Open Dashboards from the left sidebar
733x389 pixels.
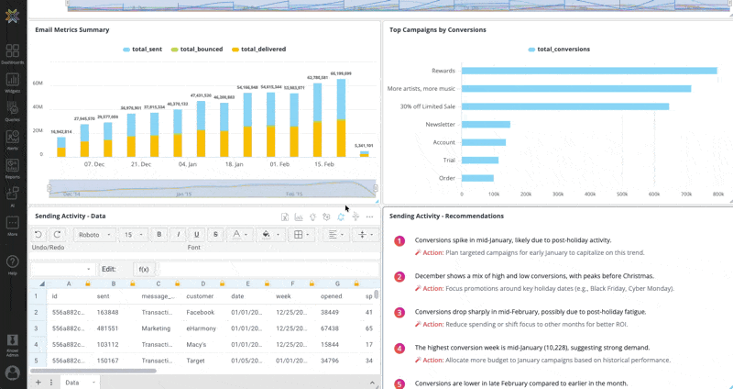point(12,53)
